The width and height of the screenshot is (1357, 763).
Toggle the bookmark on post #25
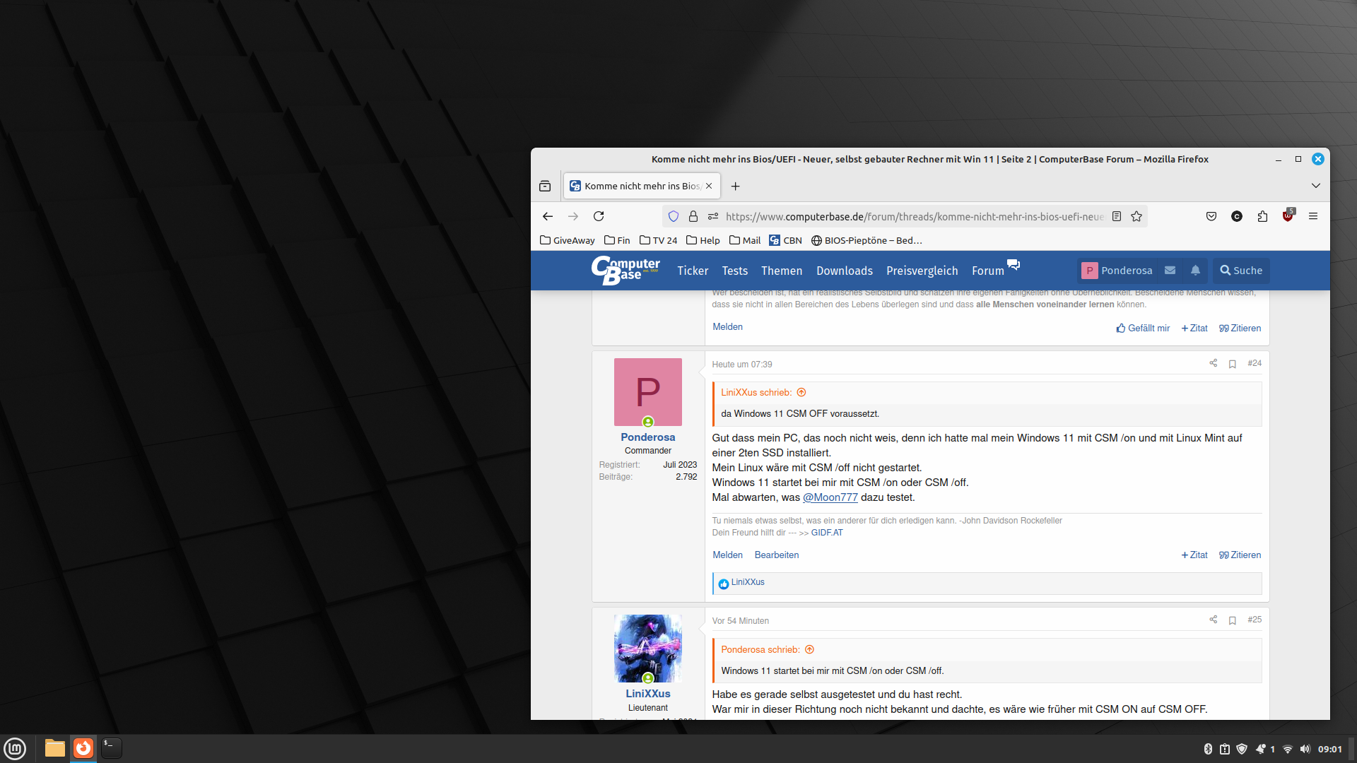(x=1232, y=620)
